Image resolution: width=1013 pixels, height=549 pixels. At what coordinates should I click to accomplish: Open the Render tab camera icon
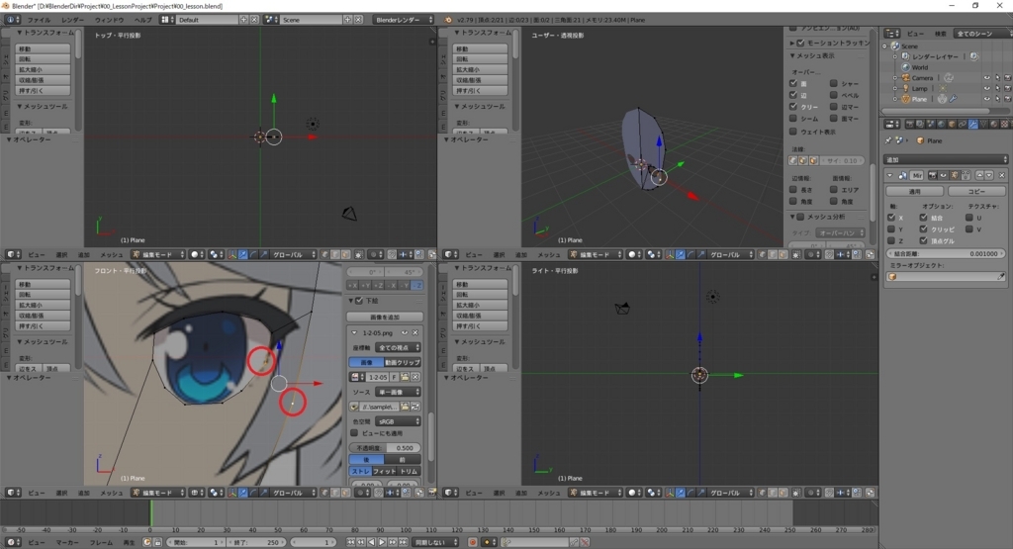point(910,124)
